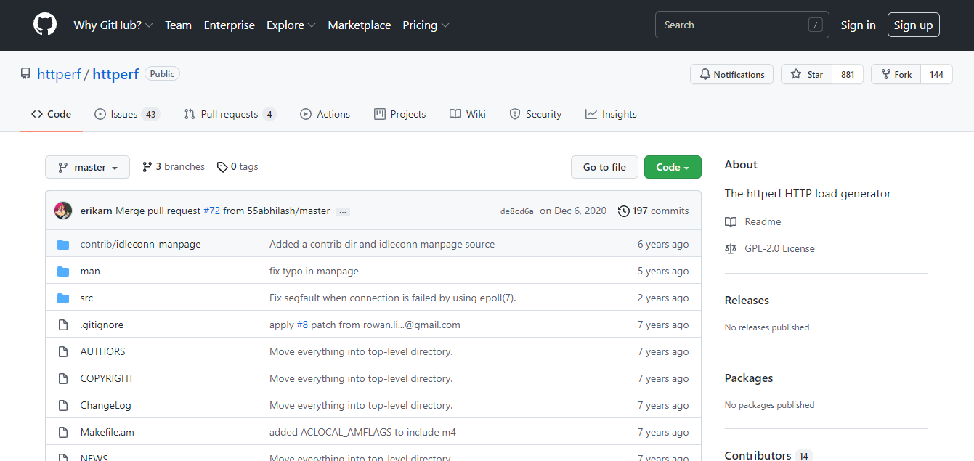The width and height of the screenshot is (974, 461).
Task: Click Sign in in the header
Action: click(858, 25)
